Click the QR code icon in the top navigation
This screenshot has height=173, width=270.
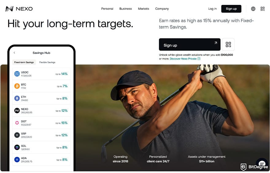(262, 9)
